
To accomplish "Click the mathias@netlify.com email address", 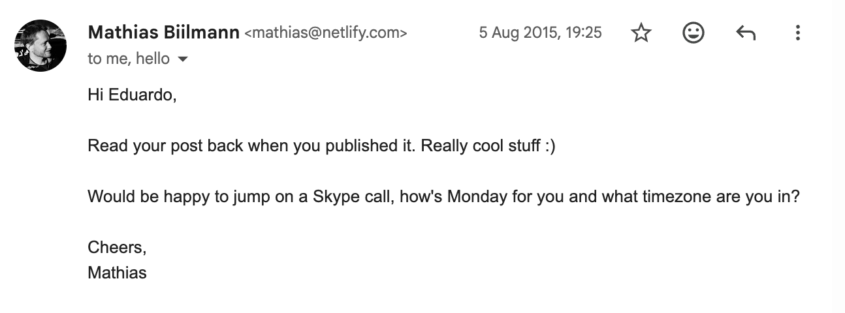I will 325,33.
